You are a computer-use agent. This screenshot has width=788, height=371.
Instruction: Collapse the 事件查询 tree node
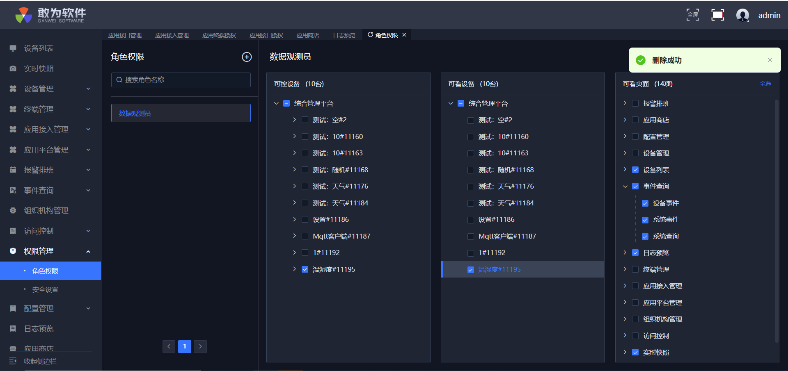625,187
